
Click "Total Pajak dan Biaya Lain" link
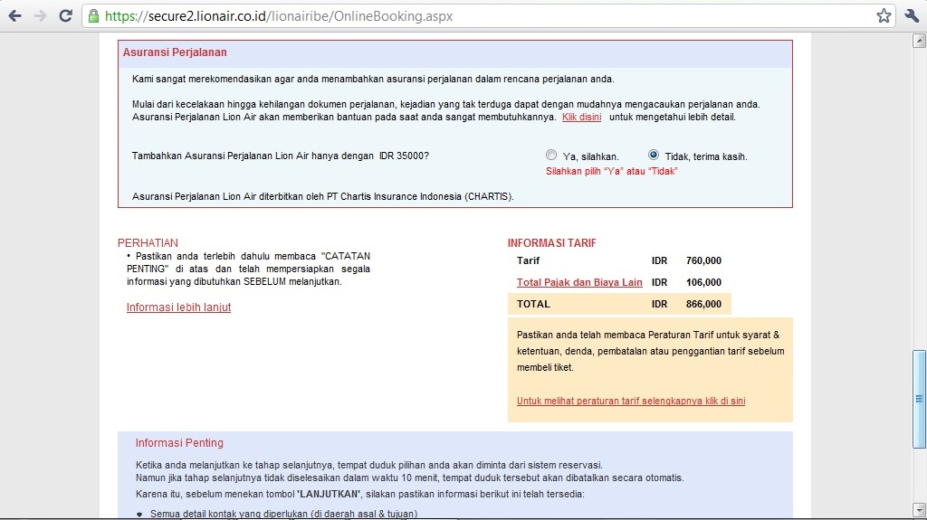pos(579,282)
